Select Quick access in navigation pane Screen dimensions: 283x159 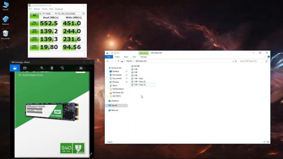click(115, 68)
